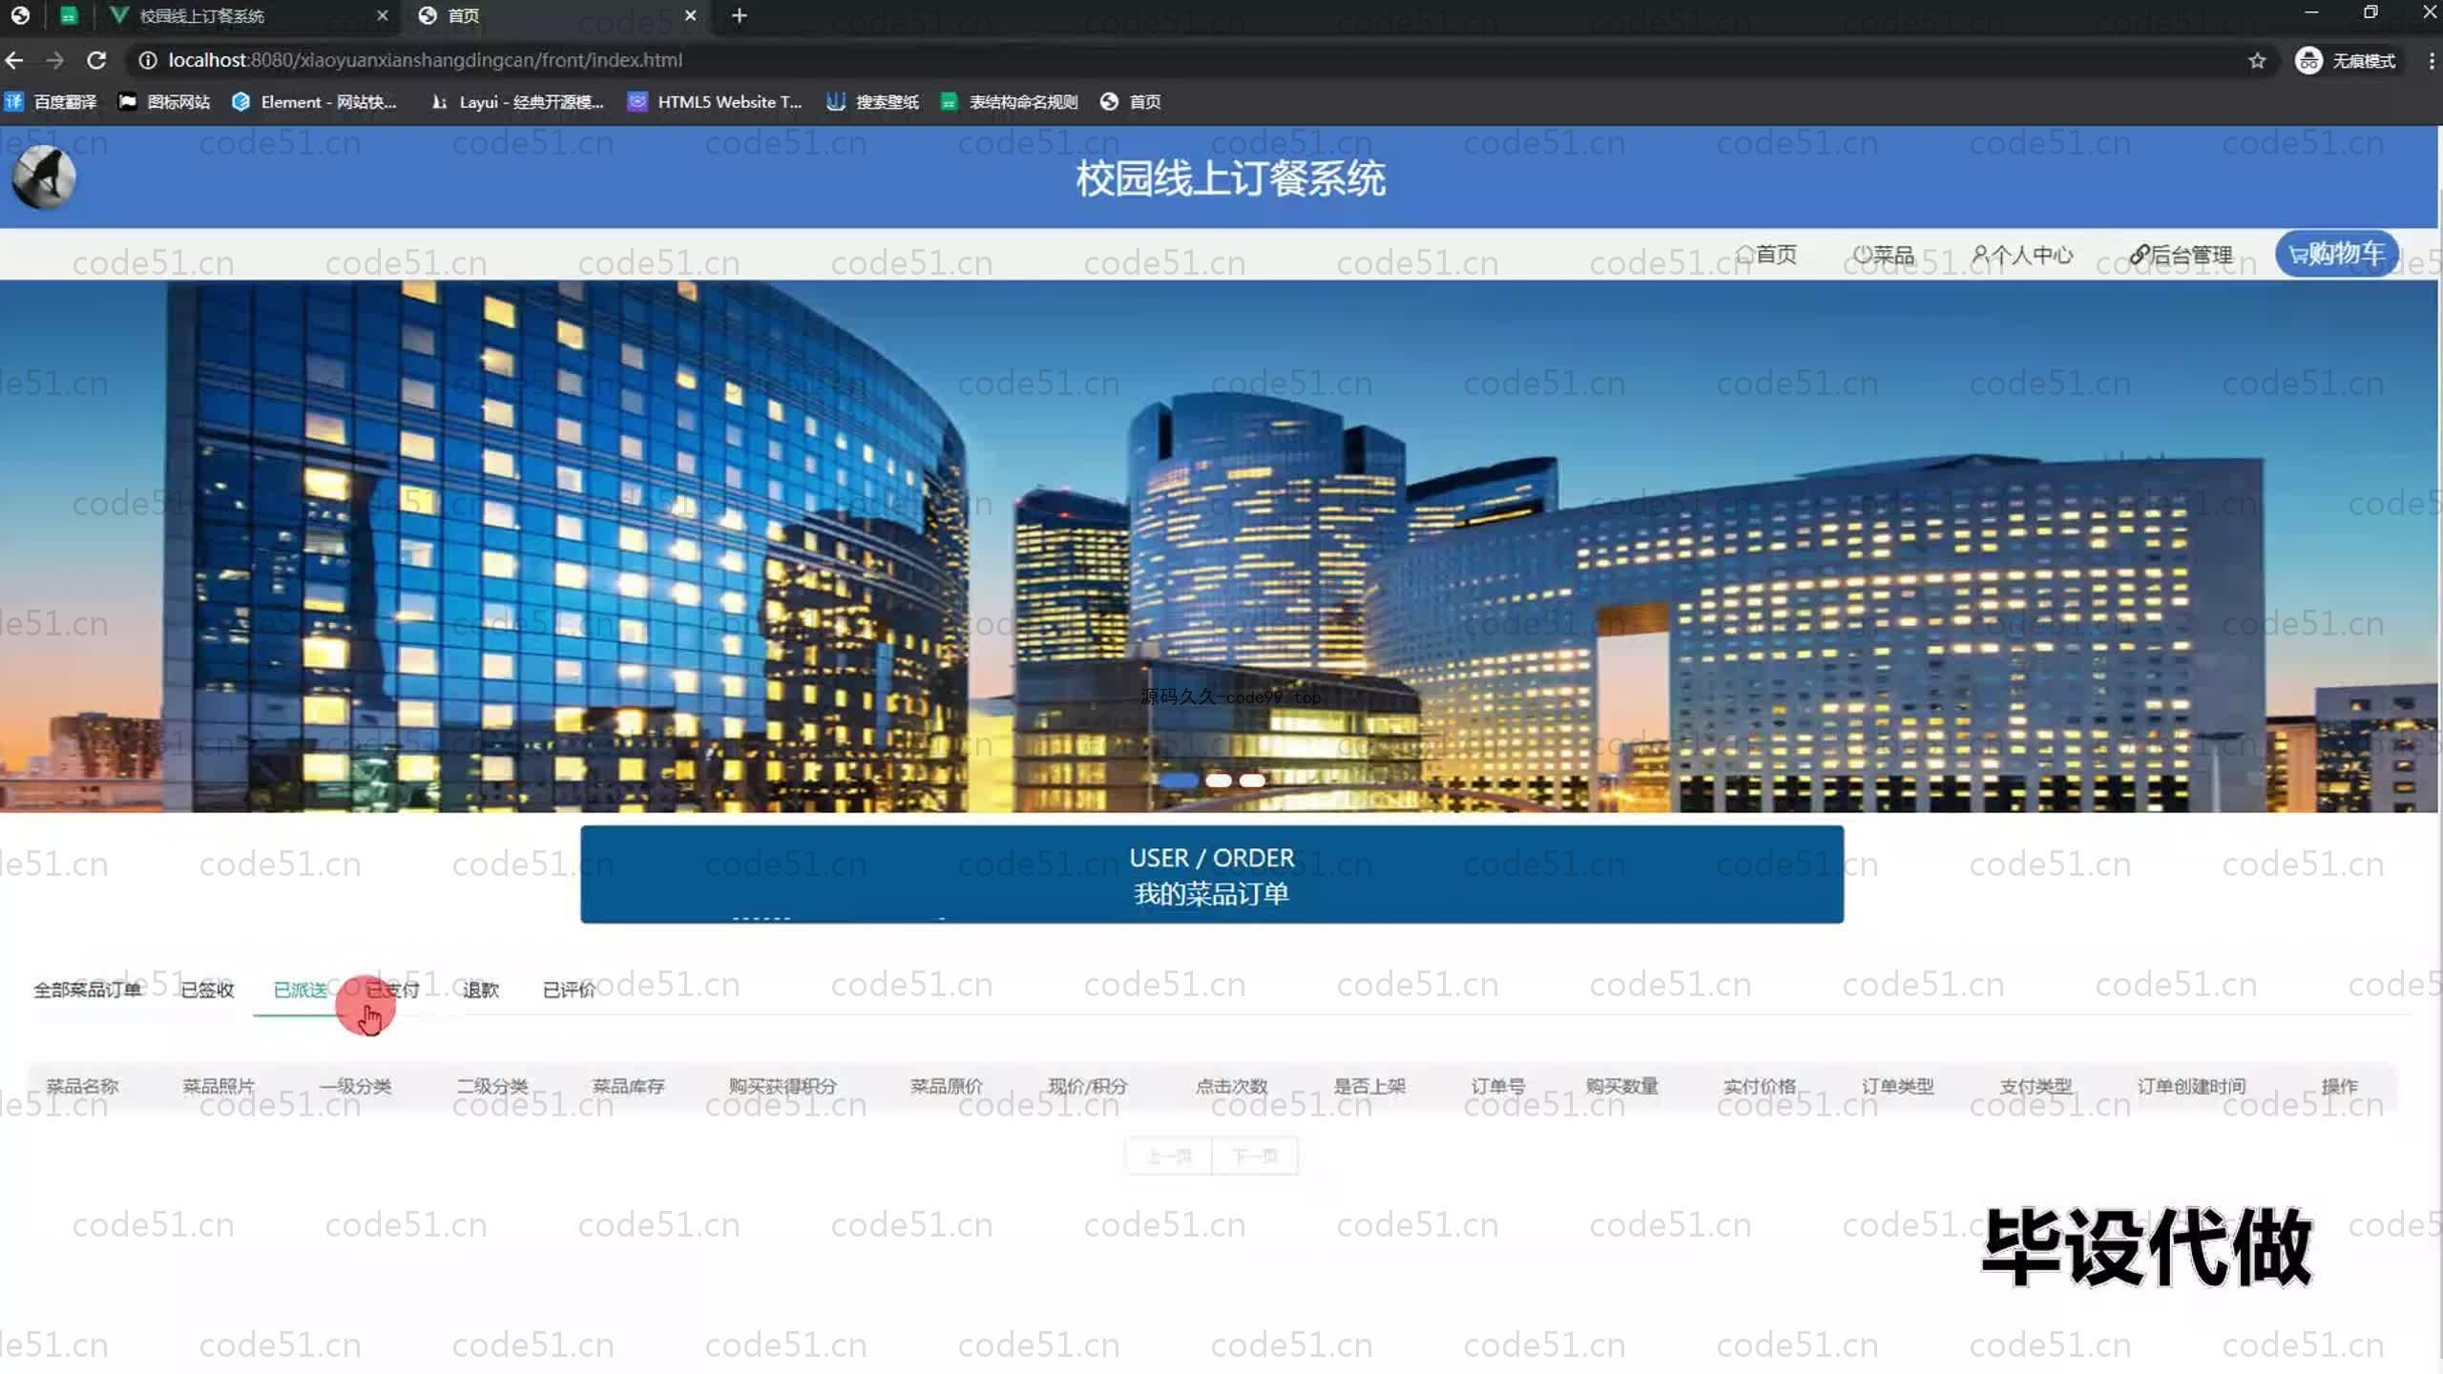The width and height of the screenshot is (2443, 1374).
Task: Open the 首页 bookmark in bookmarks bar
Action: click(x=1130, y=102)
